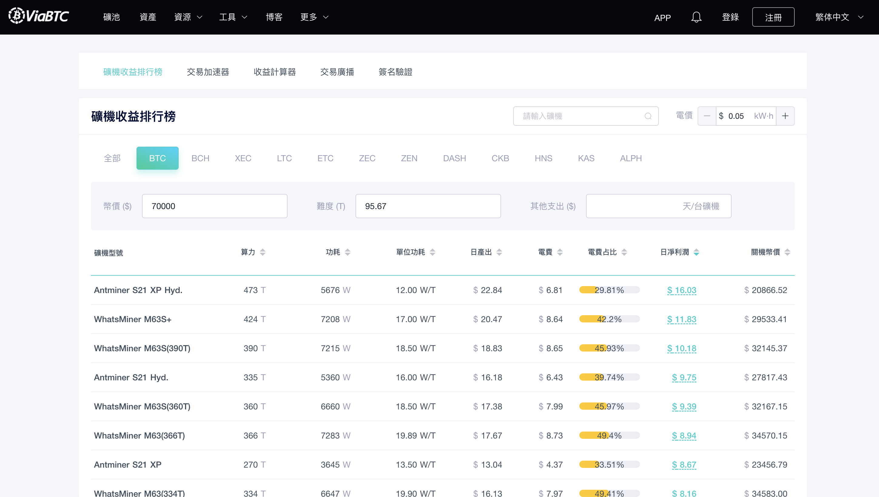Click the 登錄 login link

730,17
